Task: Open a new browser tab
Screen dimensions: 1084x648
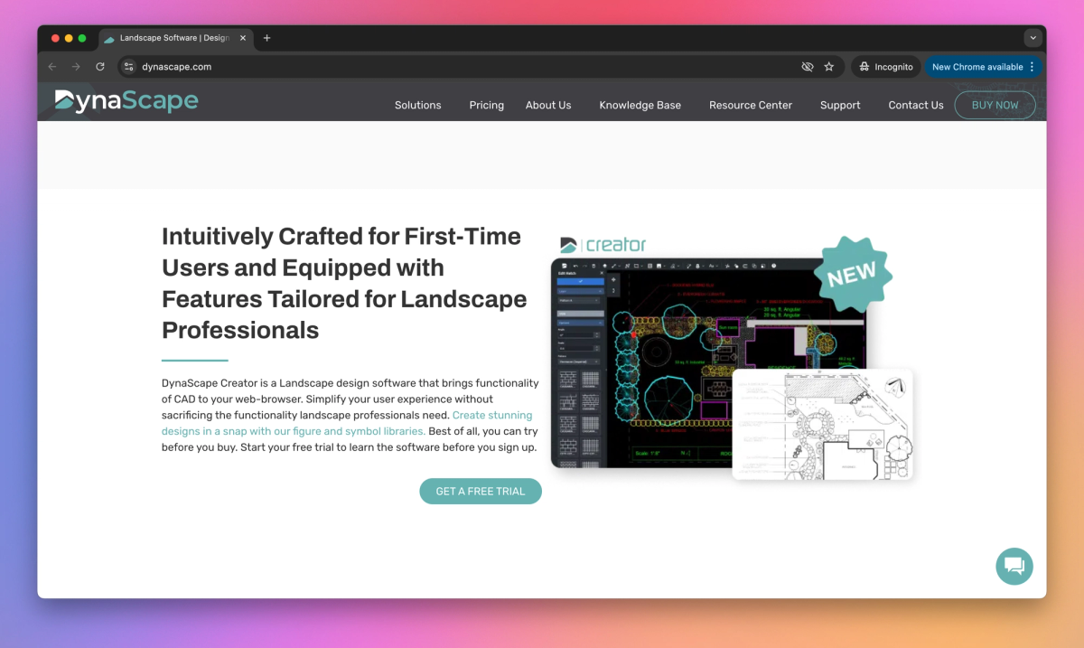Action: tap(266, 38)
